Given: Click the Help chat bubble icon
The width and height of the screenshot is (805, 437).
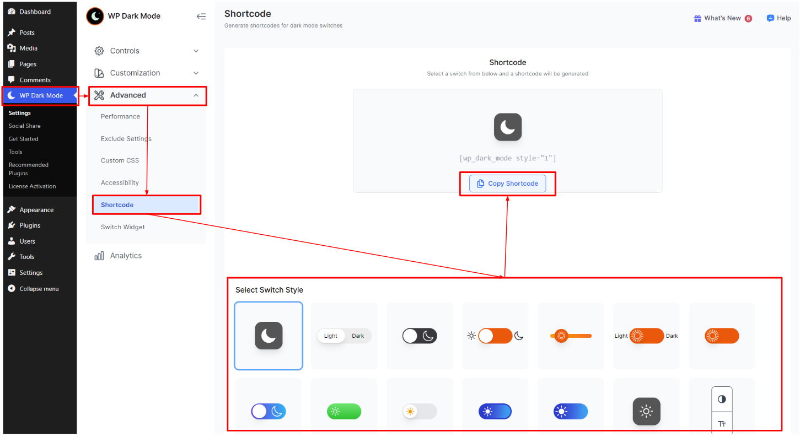Looking at the screenshot, I should (770, 18).
